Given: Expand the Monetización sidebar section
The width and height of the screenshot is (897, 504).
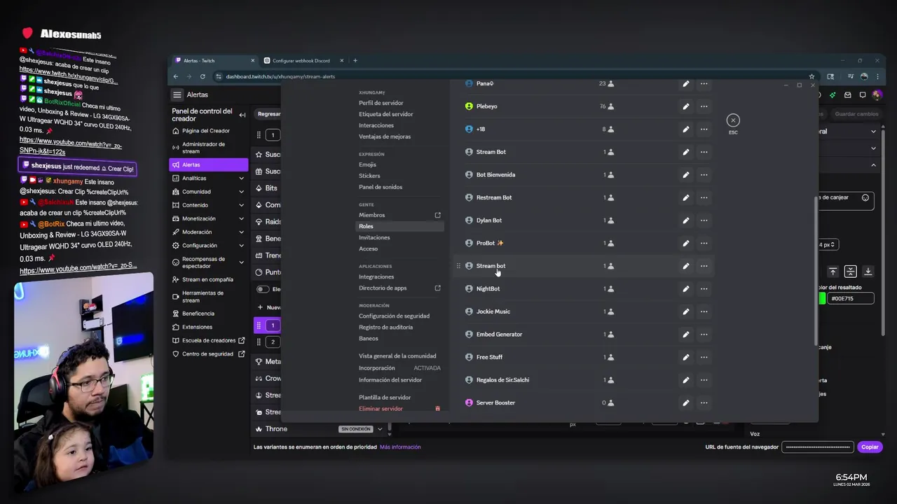Looking at the screenshot, I should click(241, 218).
